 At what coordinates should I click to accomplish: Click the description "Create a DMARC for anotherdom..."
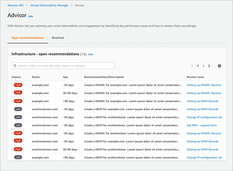point(132,133)
